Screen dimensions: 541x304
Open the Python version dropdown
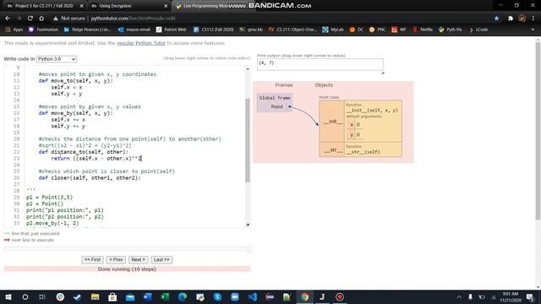click(x=57, y=59)
